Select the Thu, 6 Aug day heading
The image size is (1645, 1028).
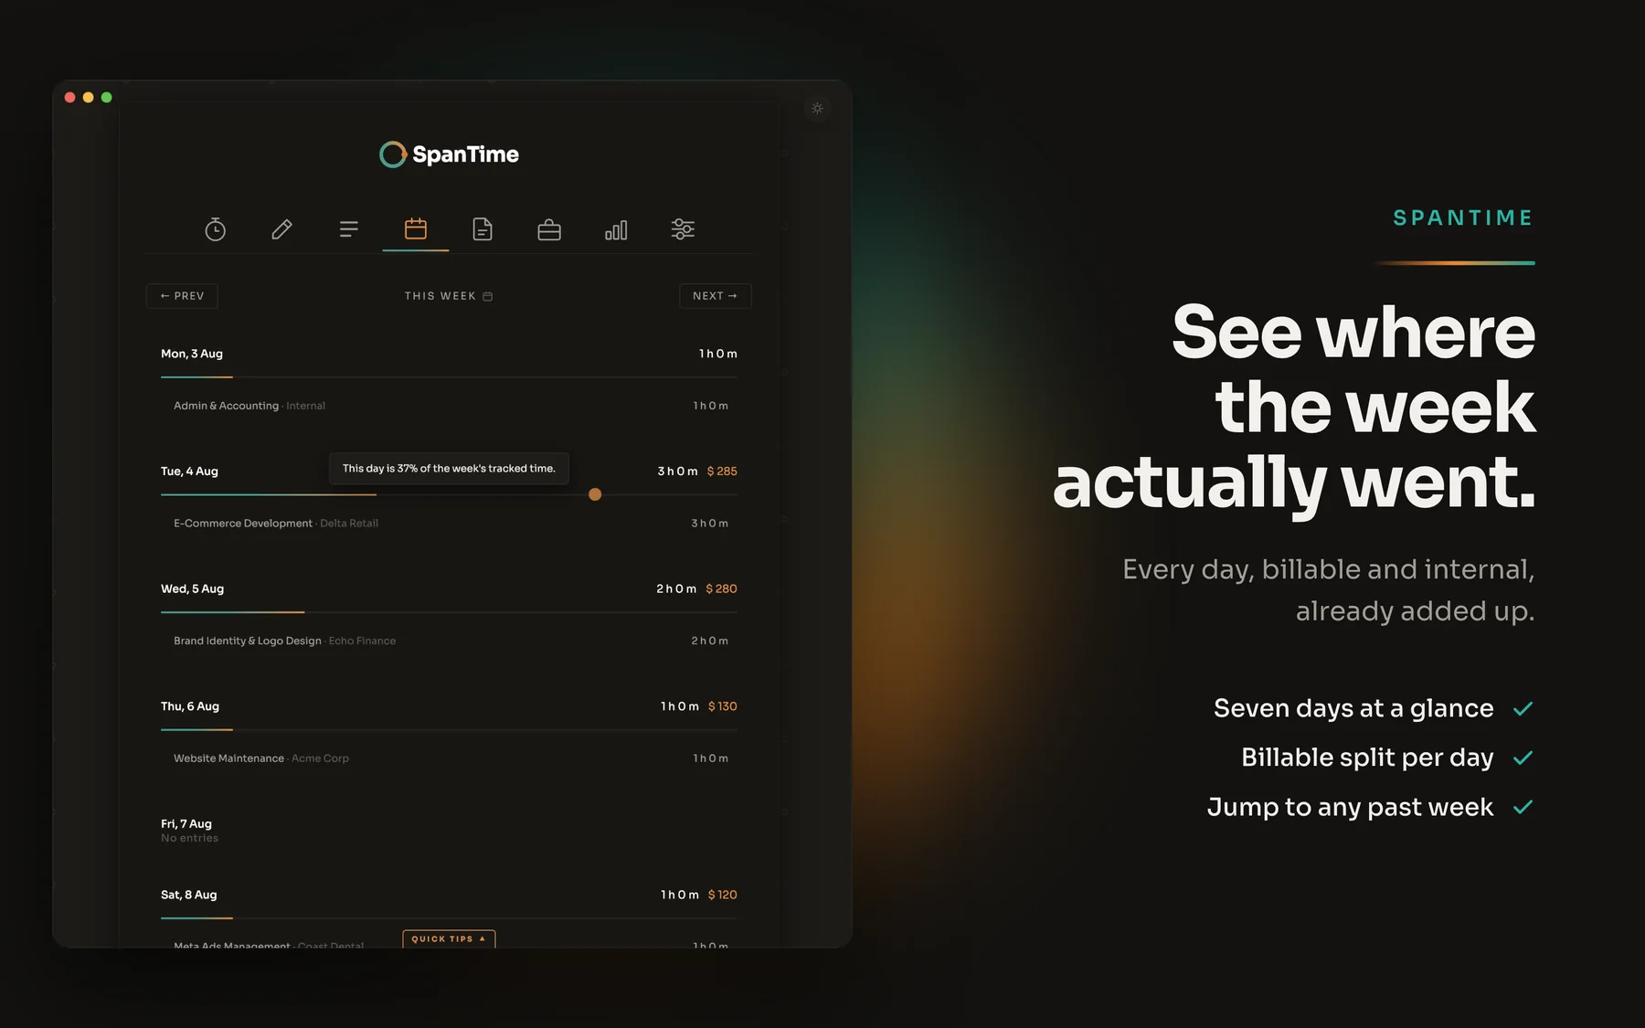coord(190,706)
